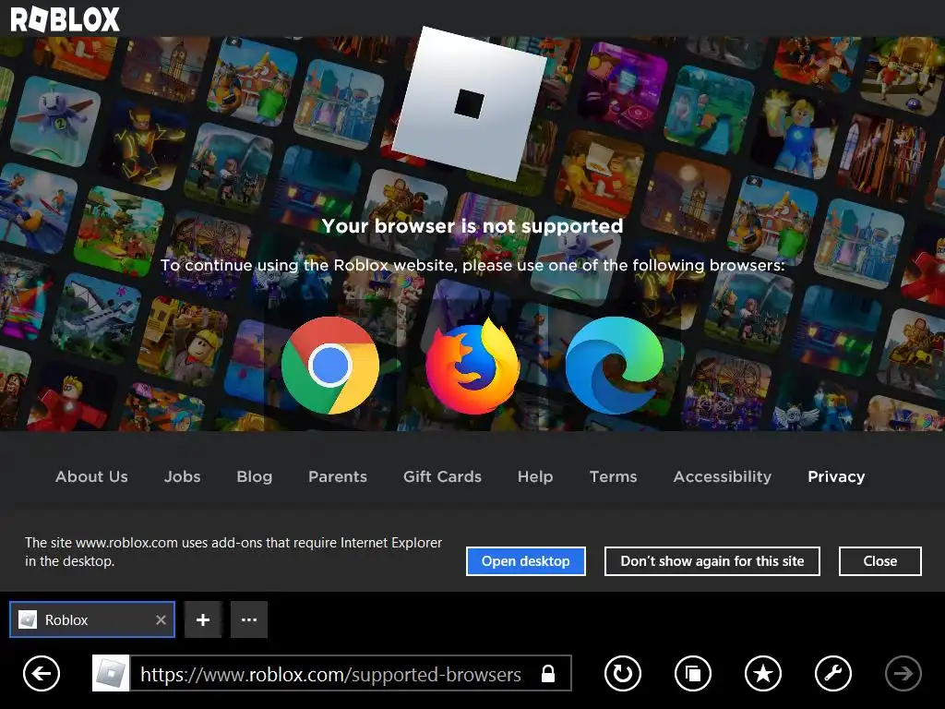Click the Open desktop button

click(525, 561)
